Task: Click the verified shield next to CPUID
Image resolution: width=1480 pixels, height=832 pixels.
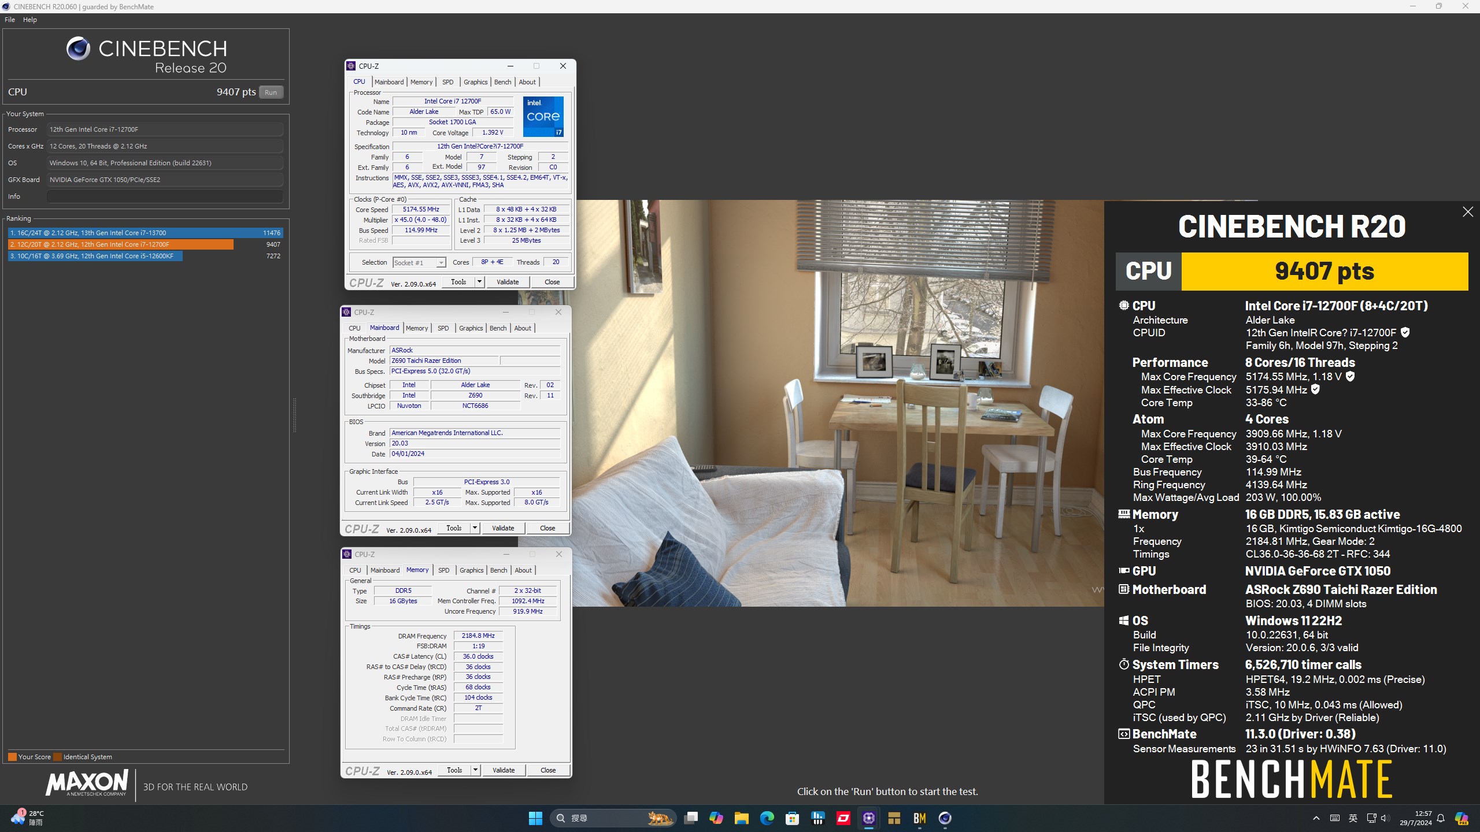Action: coord(1405,333)
